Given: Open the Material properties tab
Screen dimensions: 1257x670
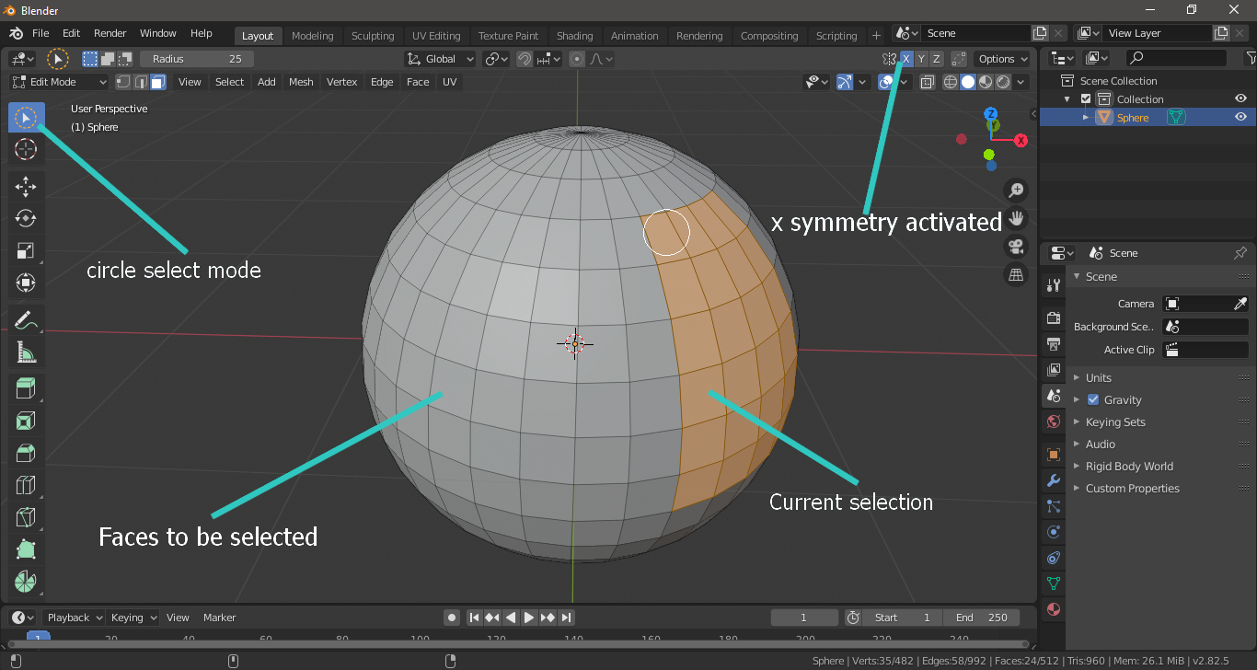Looking at the screenshot, I should (x=1054, y=609).
